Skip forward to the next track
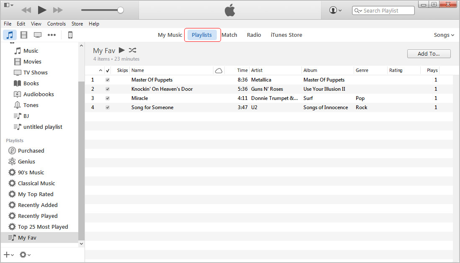 [x=58, y=10]
